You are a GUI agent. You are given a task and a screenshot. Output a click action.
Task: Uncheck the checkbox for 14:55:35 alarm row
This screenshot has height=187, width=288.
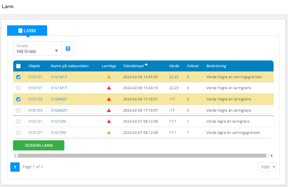(x=18, y=77)
